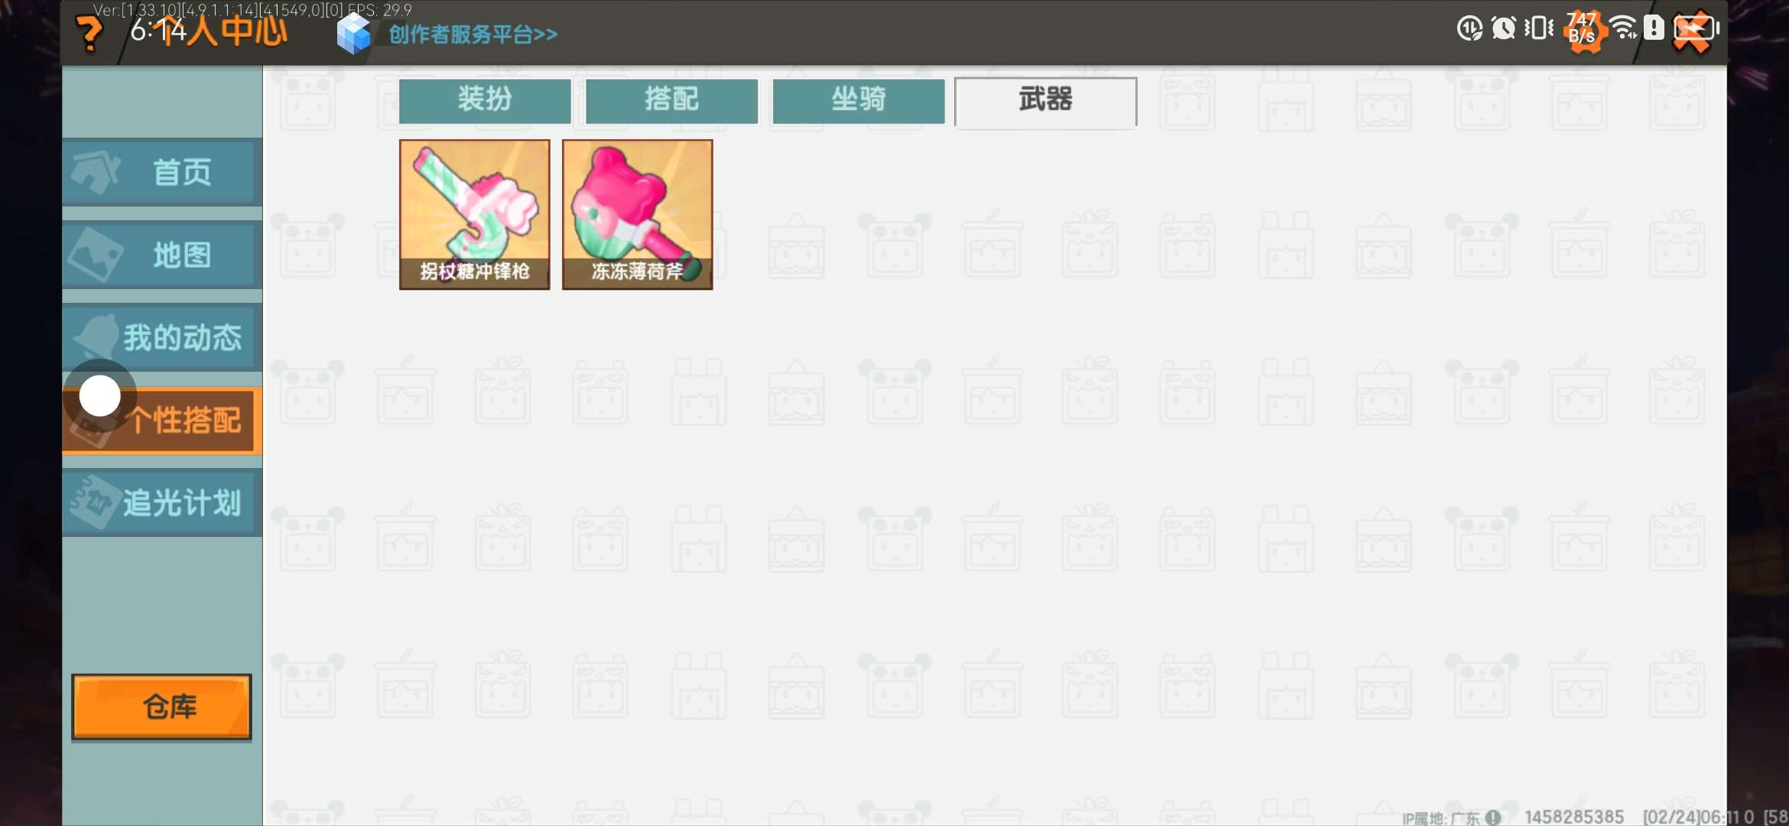Click the picture icon beside 地图
Screen dimensions: 1789x826
point(95,255)
